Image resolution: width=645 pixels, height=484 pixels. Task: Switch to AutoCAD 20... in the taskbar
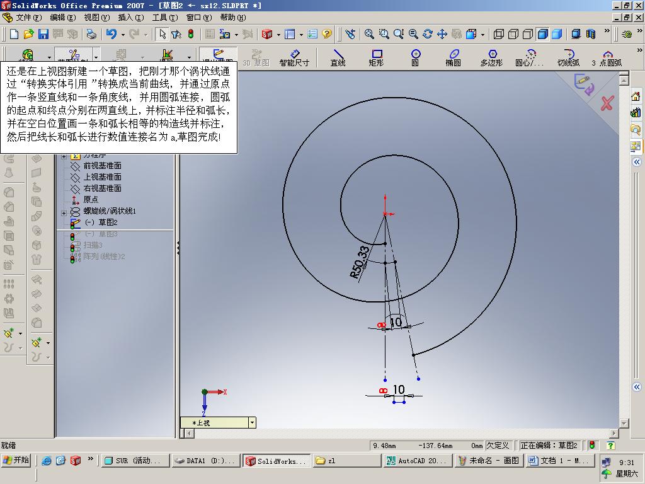tap(418, 461)
